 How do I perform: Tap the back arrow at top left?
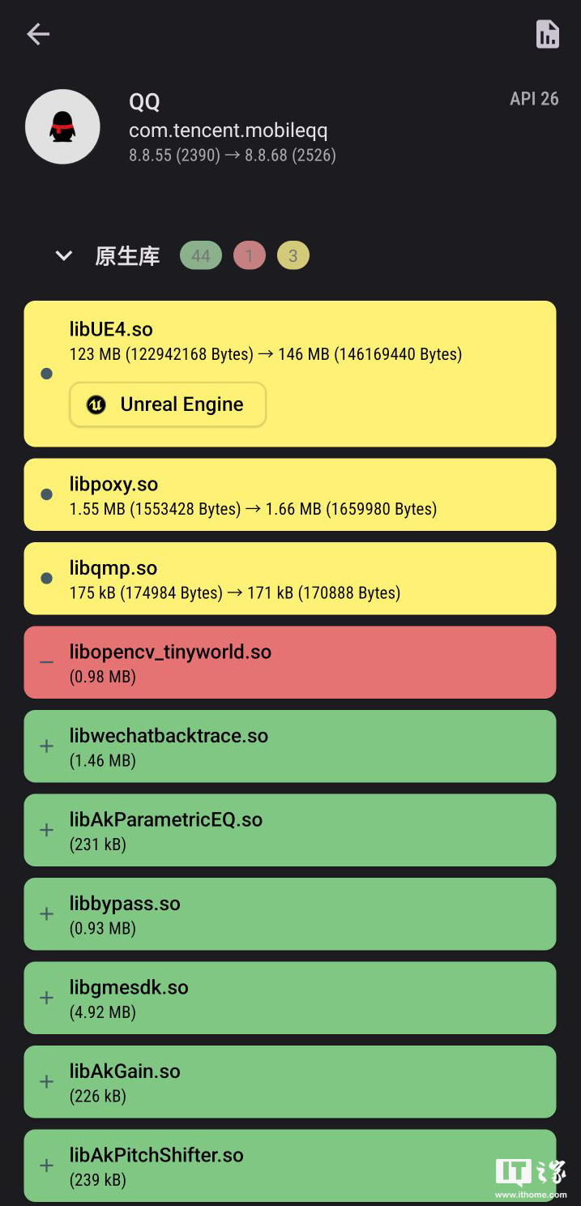tap(37, 34)
